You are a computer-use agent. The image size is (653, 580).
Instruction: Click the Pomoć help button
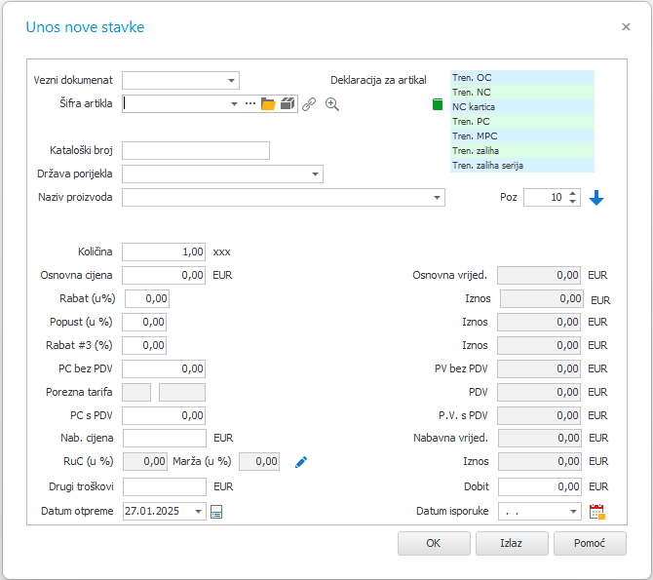pyautogui.click(x=590, y=543)
